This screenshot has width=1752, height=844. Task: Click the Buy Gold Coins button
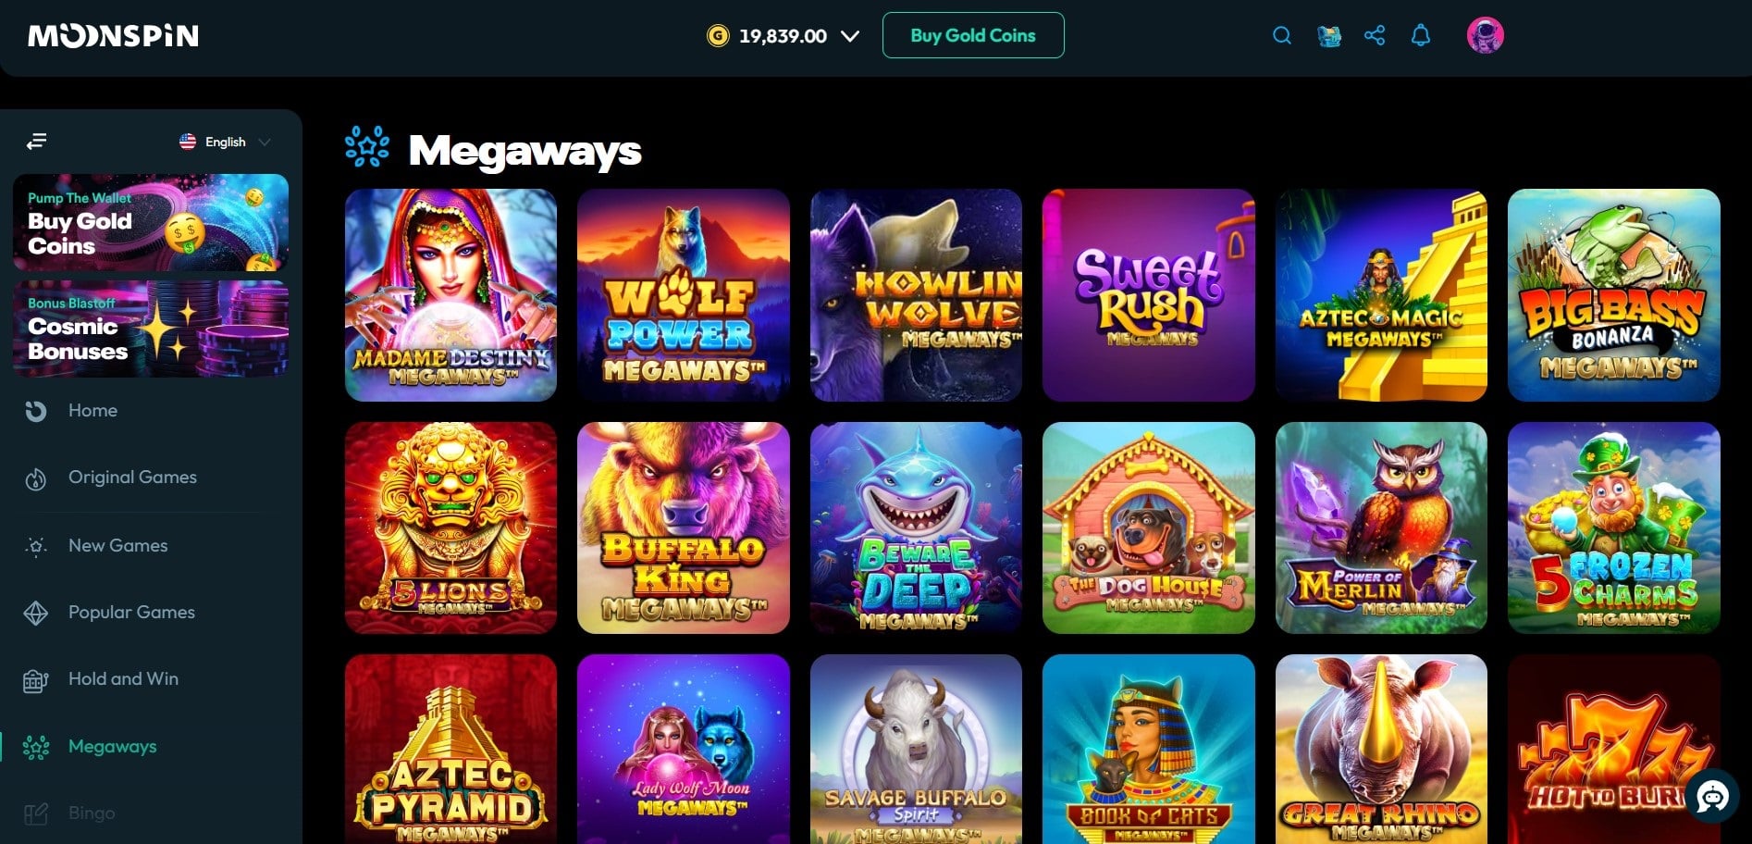973,35
